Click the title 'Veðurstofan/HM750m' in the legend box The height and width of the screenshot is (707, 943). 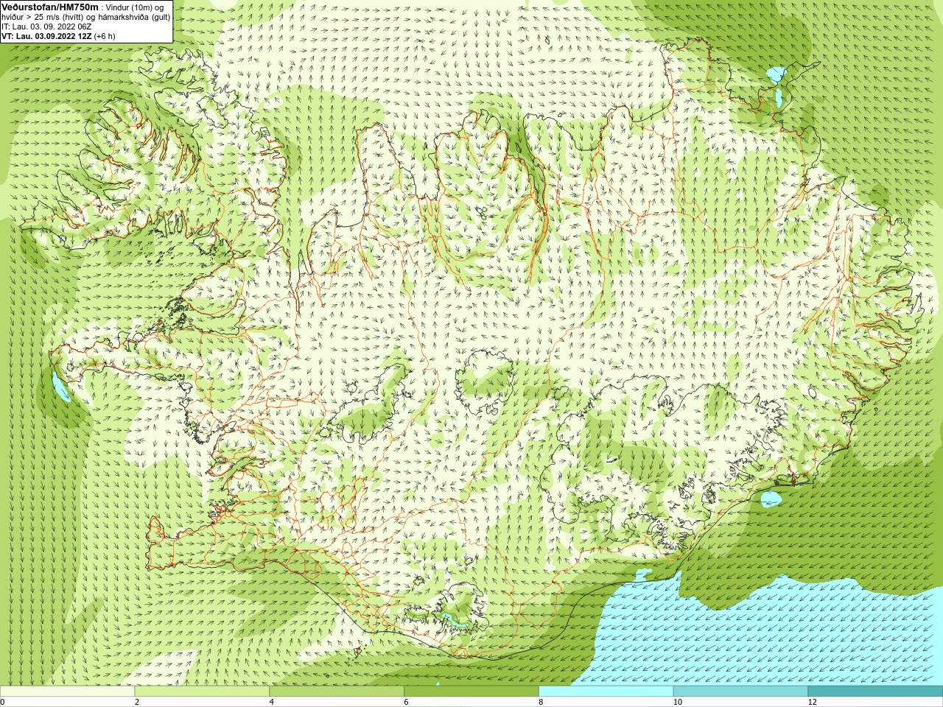[50, 7]
